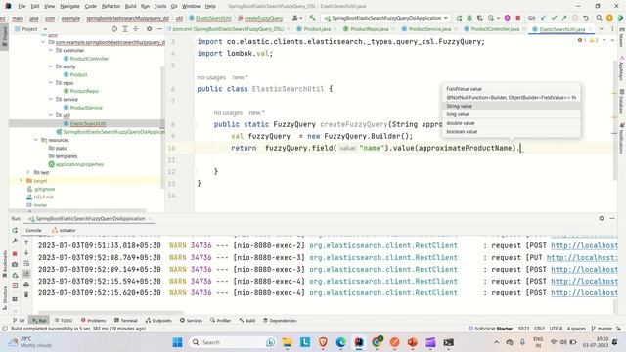Image resolution: width=626 pixels, height=352 pixels.
Task: Select 'boolean value' in completion popup
Action: pyautogui.click(x=512, y=132)
